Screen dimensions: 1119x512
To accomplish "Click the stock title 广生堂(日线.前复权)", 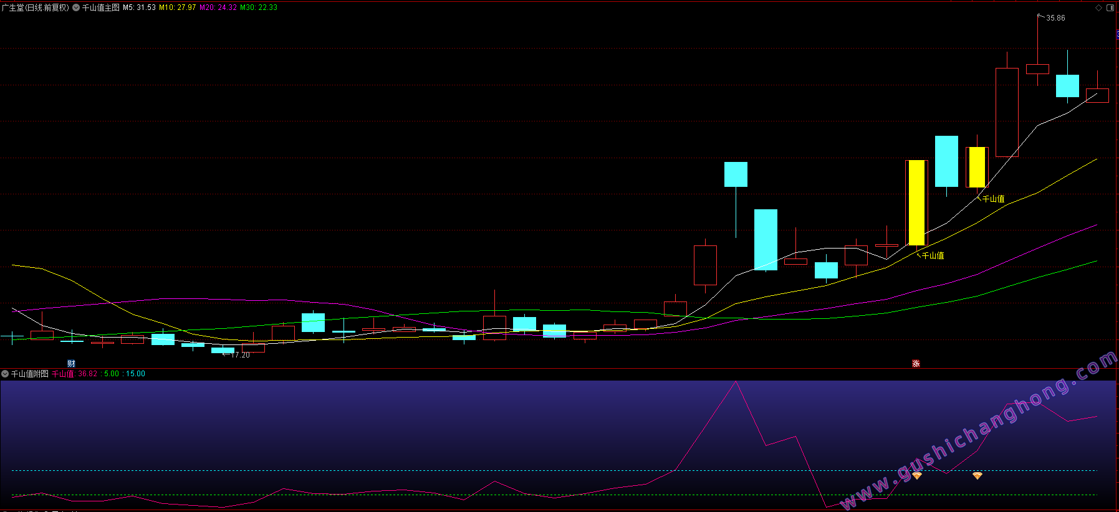I will 36,7.
